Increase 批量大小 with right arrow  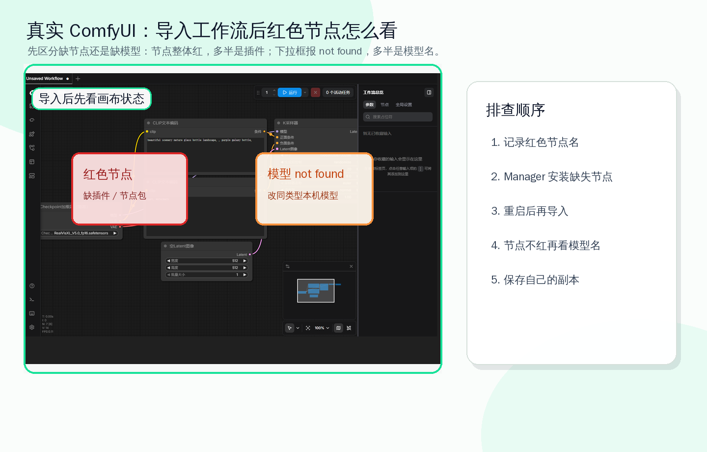click(245, 275)
